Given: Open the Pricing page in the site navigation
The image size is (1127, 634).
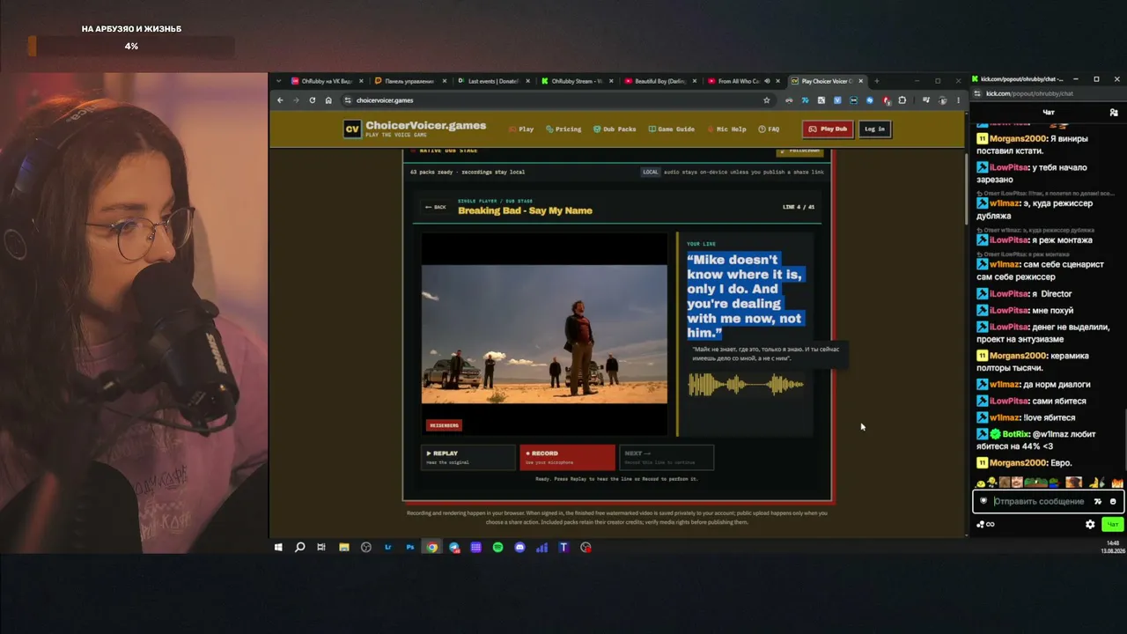Looking at the screenshot, I should 563,129.
